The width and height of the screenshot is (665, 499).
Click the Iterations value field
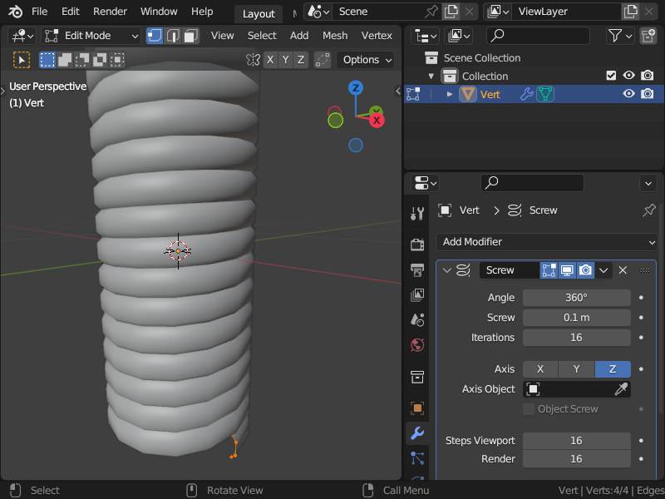point(576,338)
